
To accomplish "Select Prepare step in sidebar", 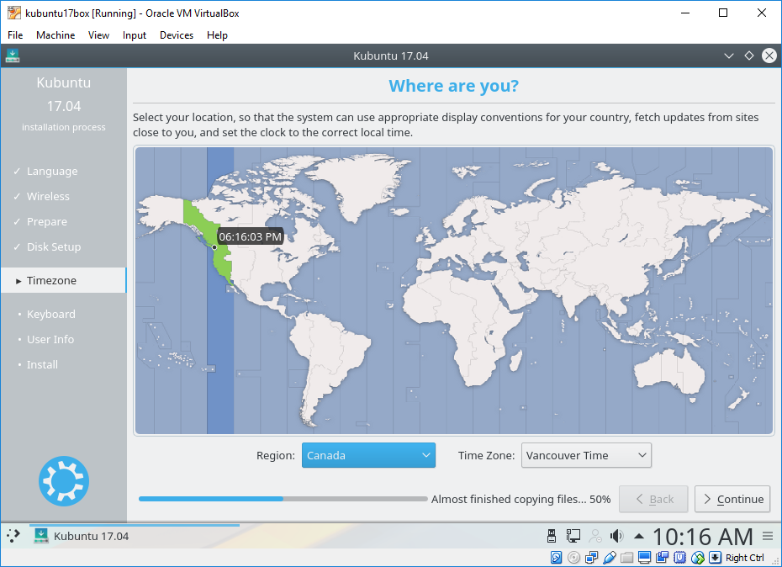I will tap(47, 221).
